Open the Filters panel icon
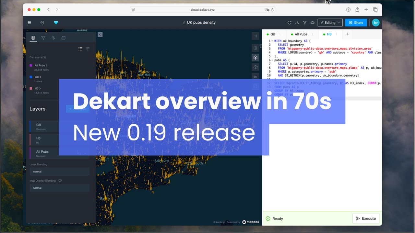Image resolution: width=415 pixels, height=233 pixels. pyautogui.click(x=43, y=38)
